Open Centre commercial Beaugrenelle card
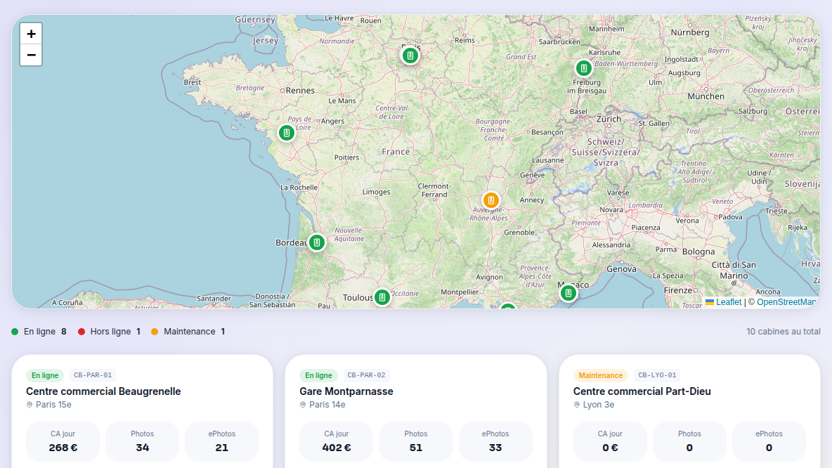This screenshot has height=468, width=832. 142,411
